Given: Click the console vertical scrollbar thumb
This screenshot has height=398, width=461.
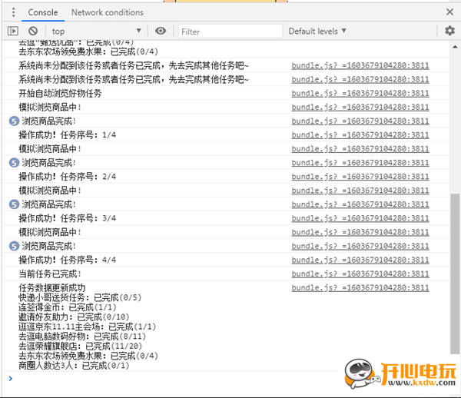Looking at the screenshot, I should click(x=455, y=274).
